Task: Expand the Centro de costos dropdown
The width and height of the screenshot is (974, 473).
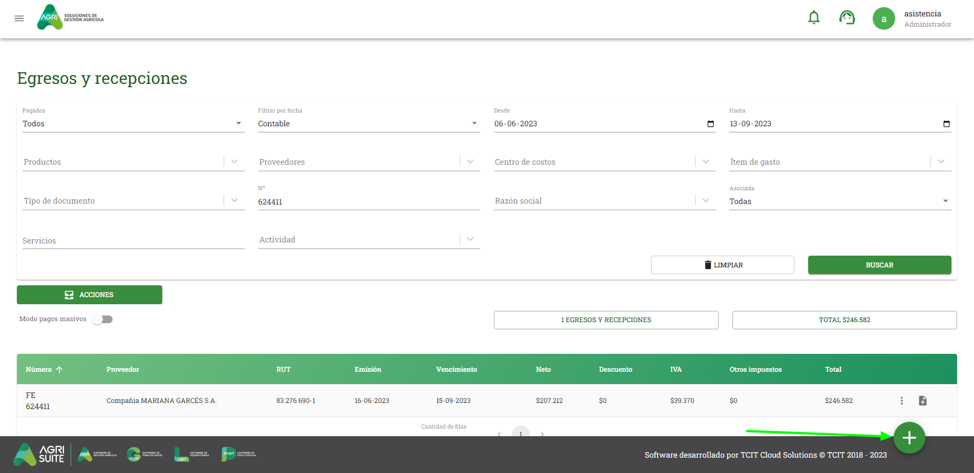Action: click(706, 162)
